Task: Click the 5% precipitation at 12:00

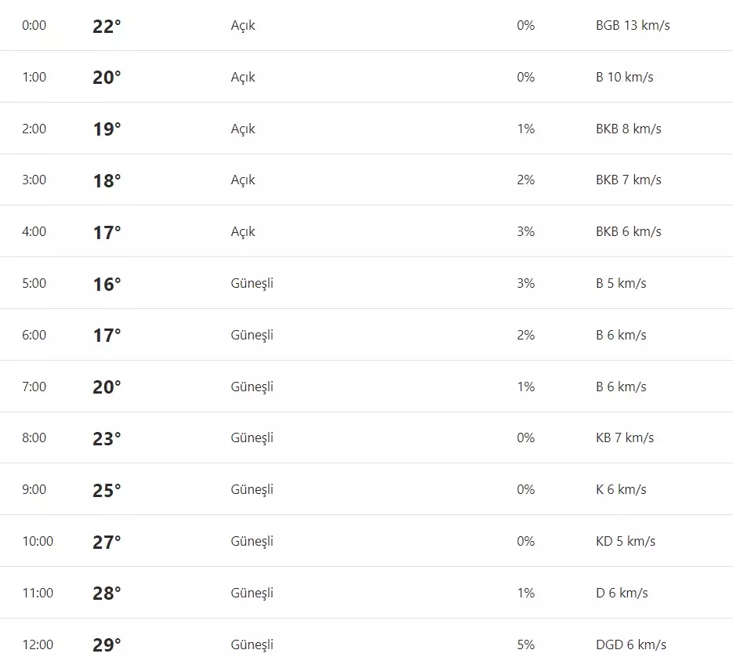Action: 525,644
